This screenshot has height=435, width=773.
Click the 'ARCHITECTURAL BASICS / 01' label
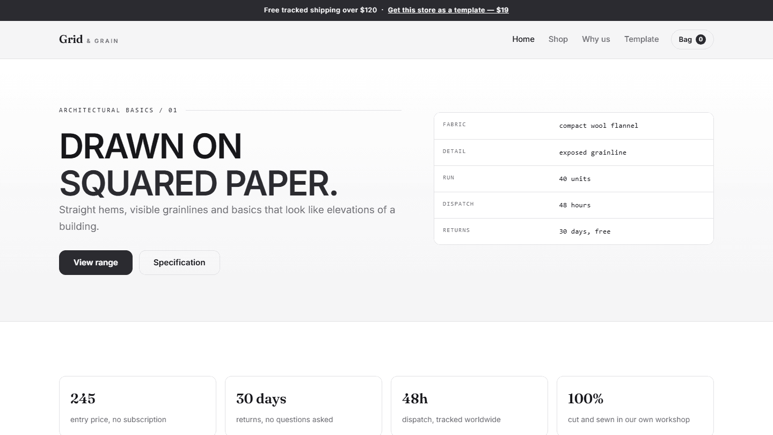pos(118,110)
